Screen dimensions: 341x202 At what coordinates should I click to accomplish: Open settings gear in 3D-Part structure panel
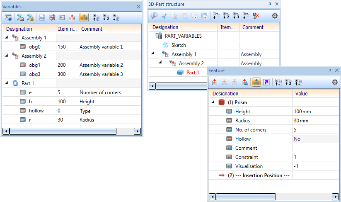(275, 16)
